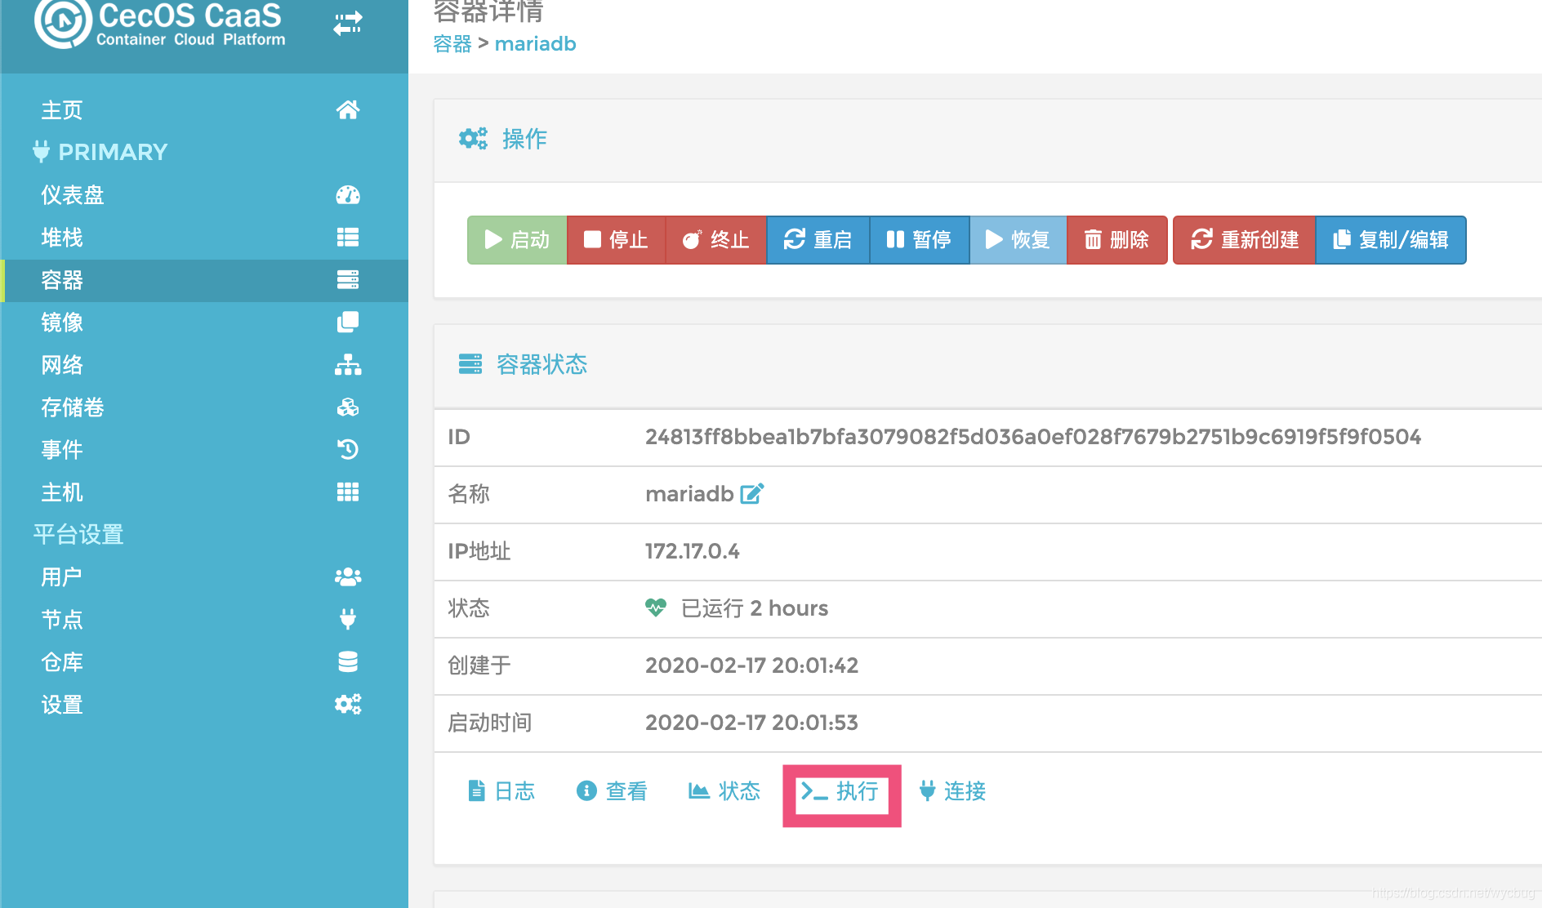The width and height of the screenshot is (1542, 908).
Task: Open 仓库 under 平台设置
Action: click(x=204, y=661)
